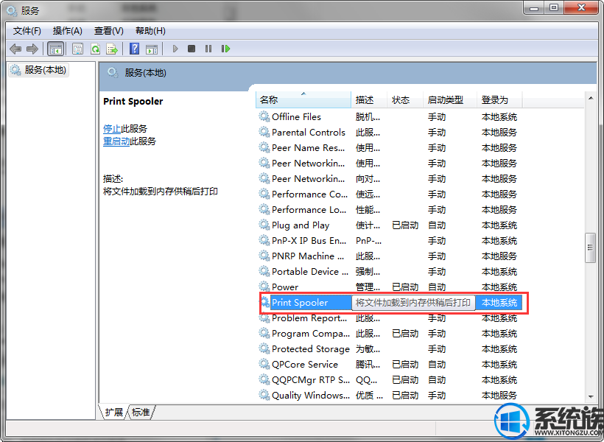This screenshot has height=442, width=604.
Task: Click the Restart Service icon
Action: [x=225, y=49]
